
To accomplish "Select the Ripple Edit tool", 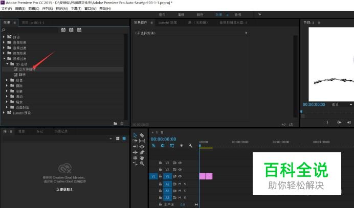I will coord(135,152).
